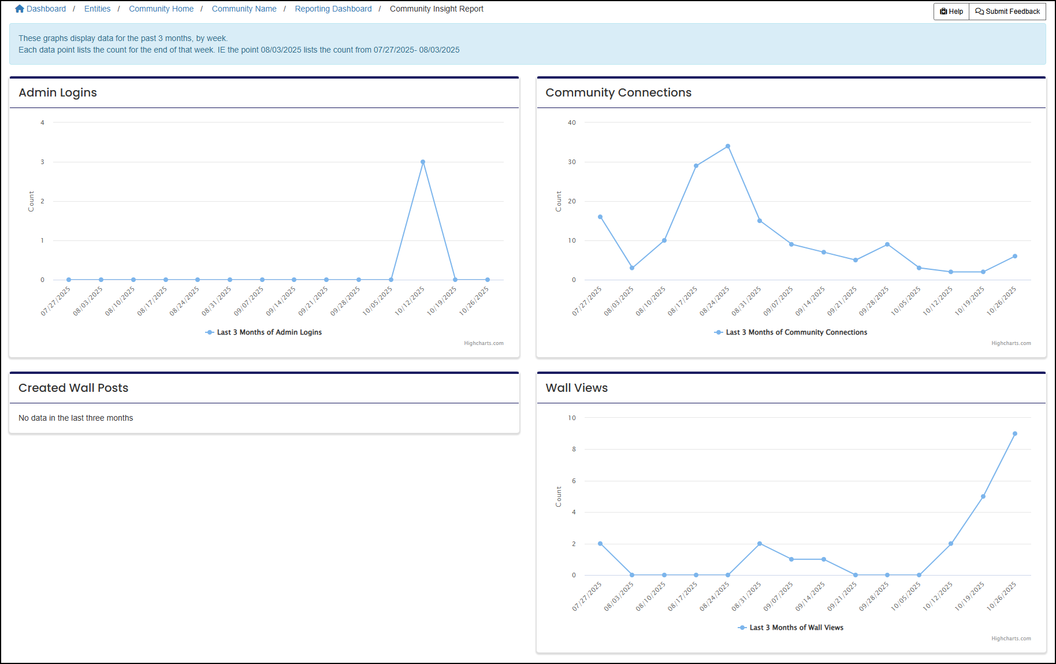Click the speech-bubble icon on Submit Feedback
The image size is (1056, 664).
(x=979, y=11)
